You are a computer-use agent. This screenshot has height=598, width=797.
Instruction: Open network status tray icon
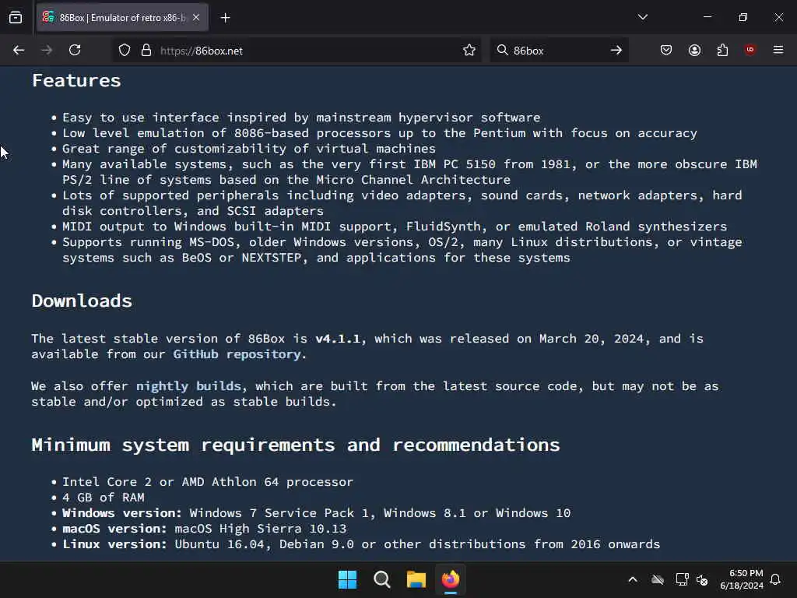click(682, 579)
